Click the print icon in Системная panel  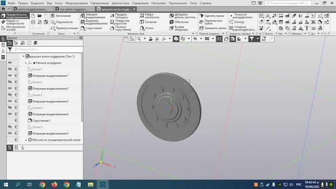(x=33, y=22)
